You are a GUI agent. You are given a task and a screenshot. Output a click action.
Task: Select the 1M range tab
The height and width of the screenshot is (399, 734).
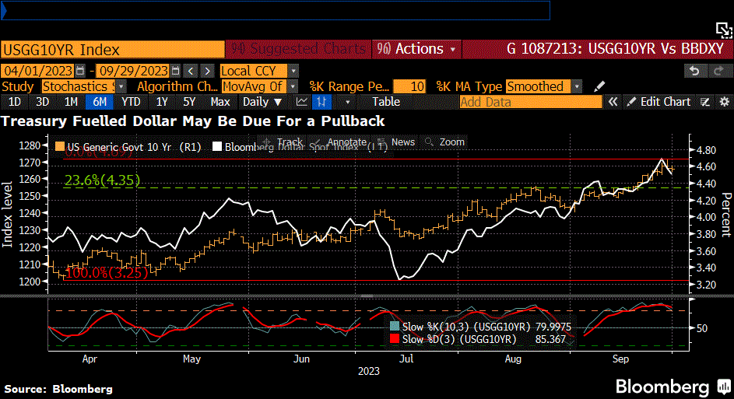71,102
